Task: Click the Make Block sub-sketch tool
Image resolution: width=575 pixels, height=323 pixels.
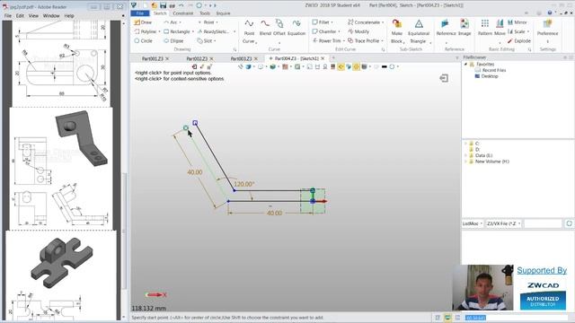Action: (397, 32)
